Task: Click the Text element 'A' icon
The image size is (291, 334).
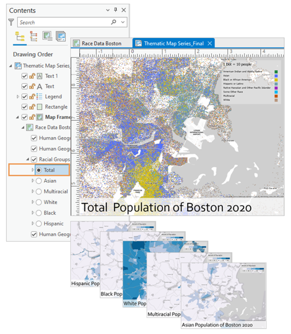Action: [x=39, y=86]
